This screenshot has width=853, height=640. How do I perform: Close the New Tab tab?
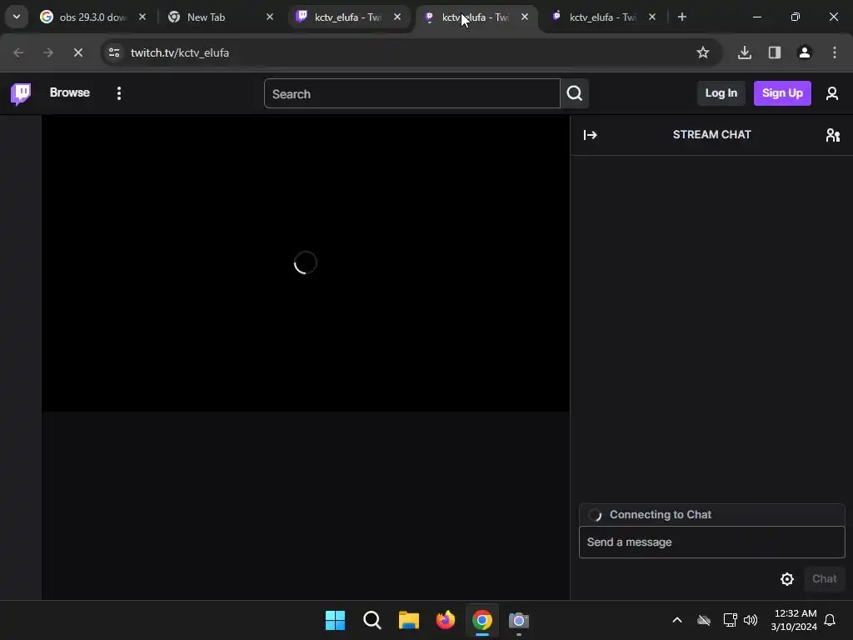click(270, 17)
